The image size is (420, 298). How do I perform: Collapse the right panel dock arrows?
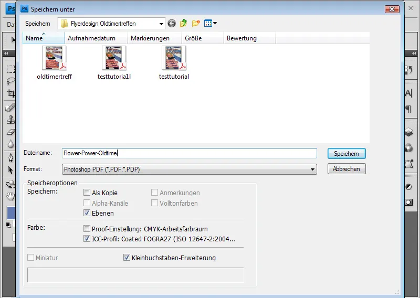coord(414,54)
